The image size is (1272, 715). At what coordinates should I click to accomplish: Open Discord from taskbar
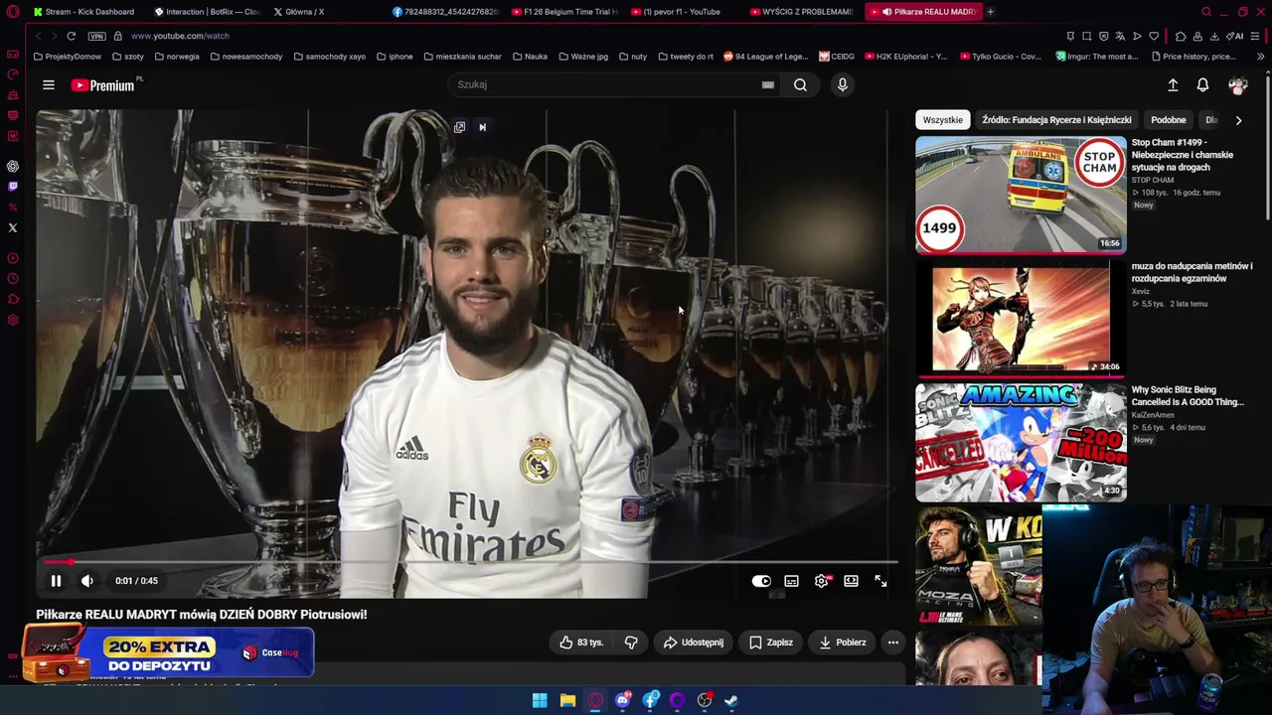point(623,701)
